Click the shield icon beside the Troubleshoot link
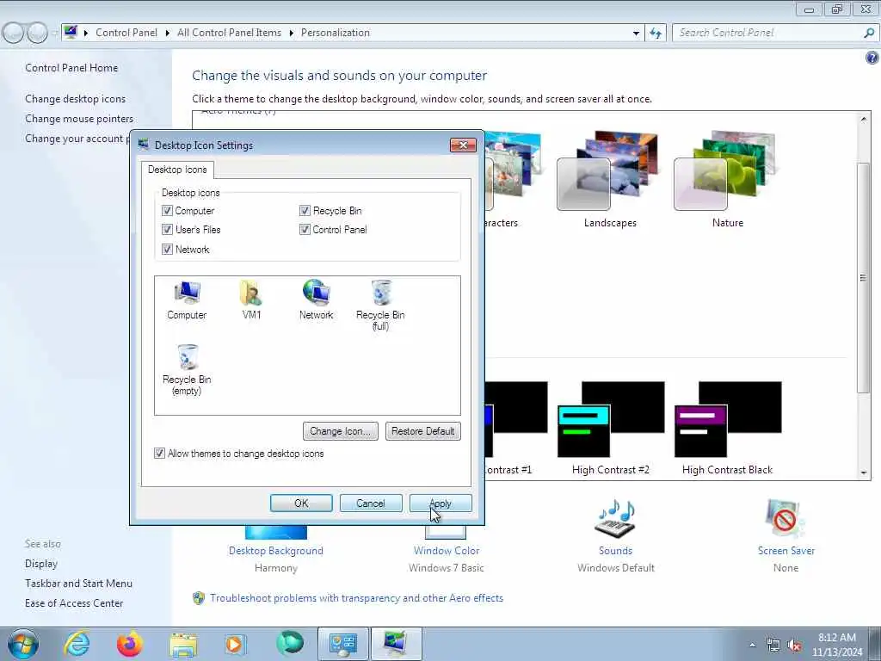Viewport: 881px width, 661px height. (199, 598)
